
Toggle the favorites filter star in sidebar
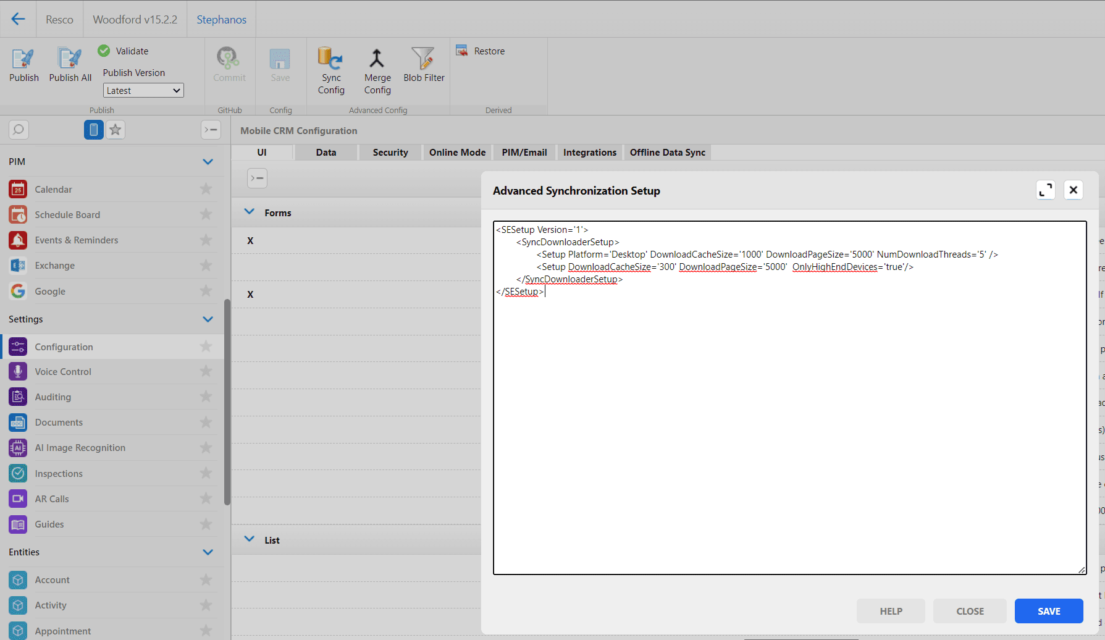tap(116, 130)
